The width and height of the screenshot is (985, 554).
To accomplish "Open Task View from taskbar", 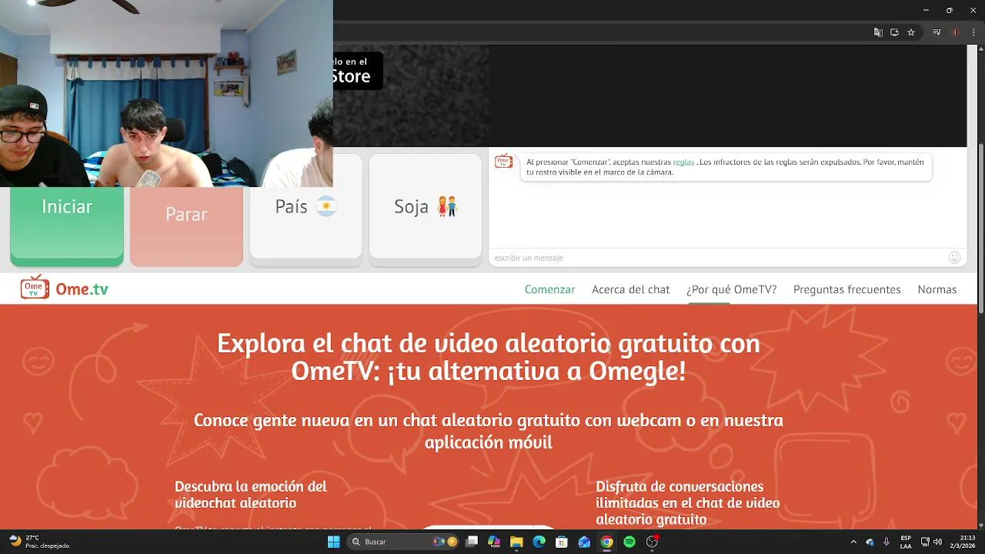I will (x=472, y=542).
